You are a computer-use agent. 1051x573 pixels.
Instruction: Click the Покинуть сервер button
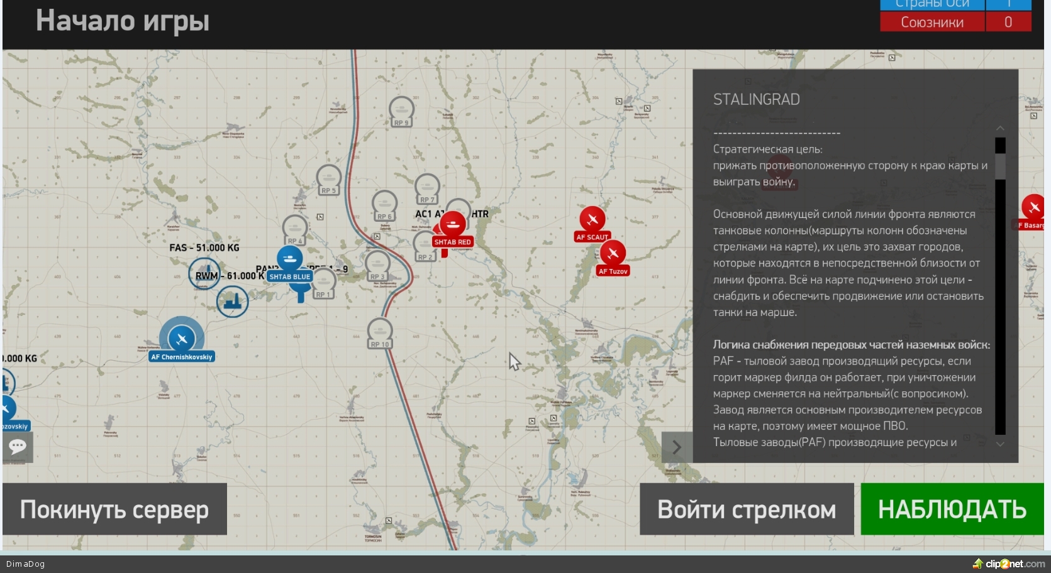(x=114, y=510)
